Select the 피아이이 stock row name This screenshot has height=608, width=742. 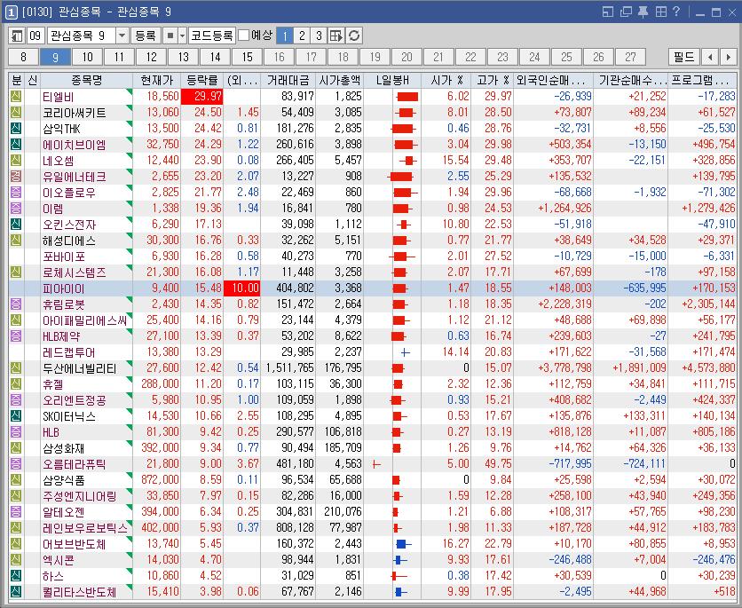point(63,288)
